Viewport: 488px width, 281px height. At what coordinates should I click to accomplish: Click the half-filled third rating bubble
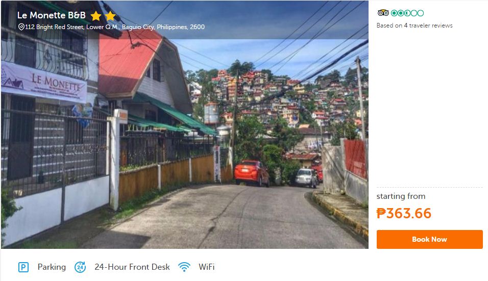pyautogui.click(x=407, y=13)
